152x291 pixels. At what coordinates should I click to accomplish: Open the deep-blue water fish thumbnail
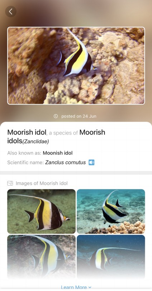click(111, 257)
